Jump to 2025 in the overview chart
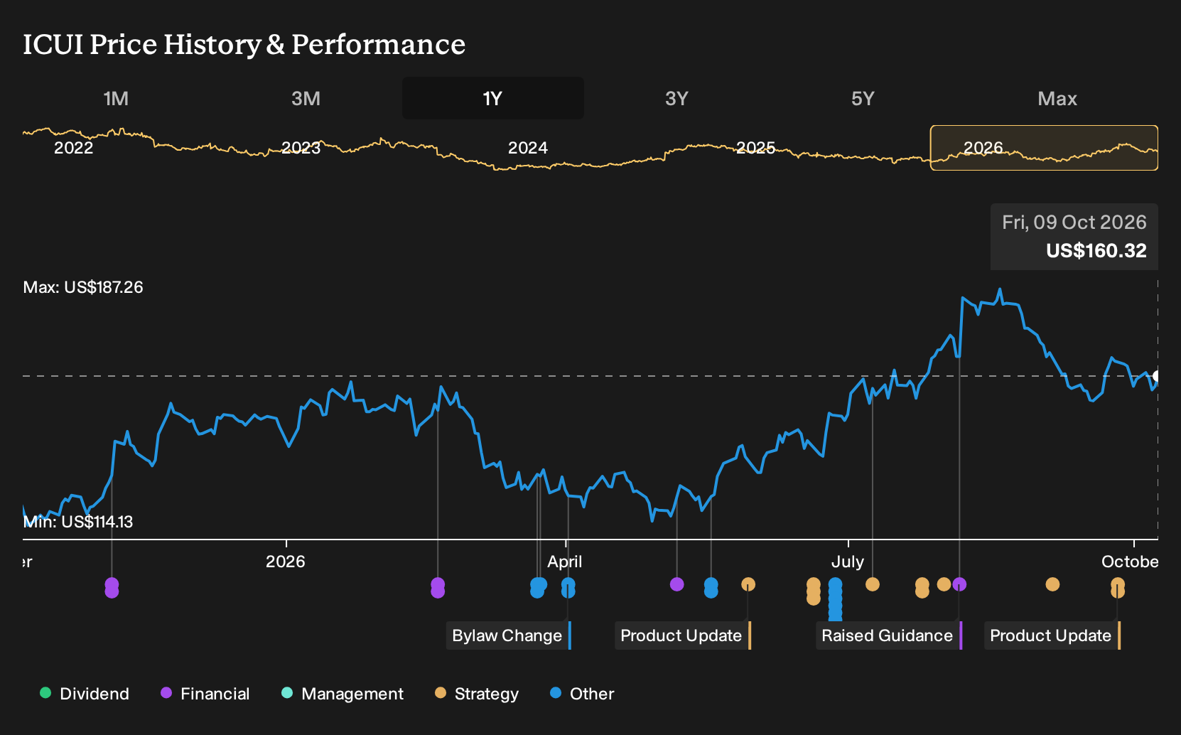 (x=756, y=148)
